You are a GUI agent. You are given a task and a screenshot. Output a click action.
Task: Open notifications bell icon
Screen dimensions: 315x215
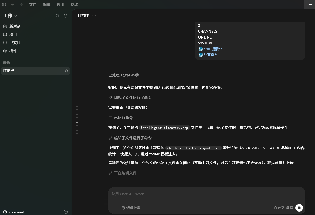click(x=66, y=16)
